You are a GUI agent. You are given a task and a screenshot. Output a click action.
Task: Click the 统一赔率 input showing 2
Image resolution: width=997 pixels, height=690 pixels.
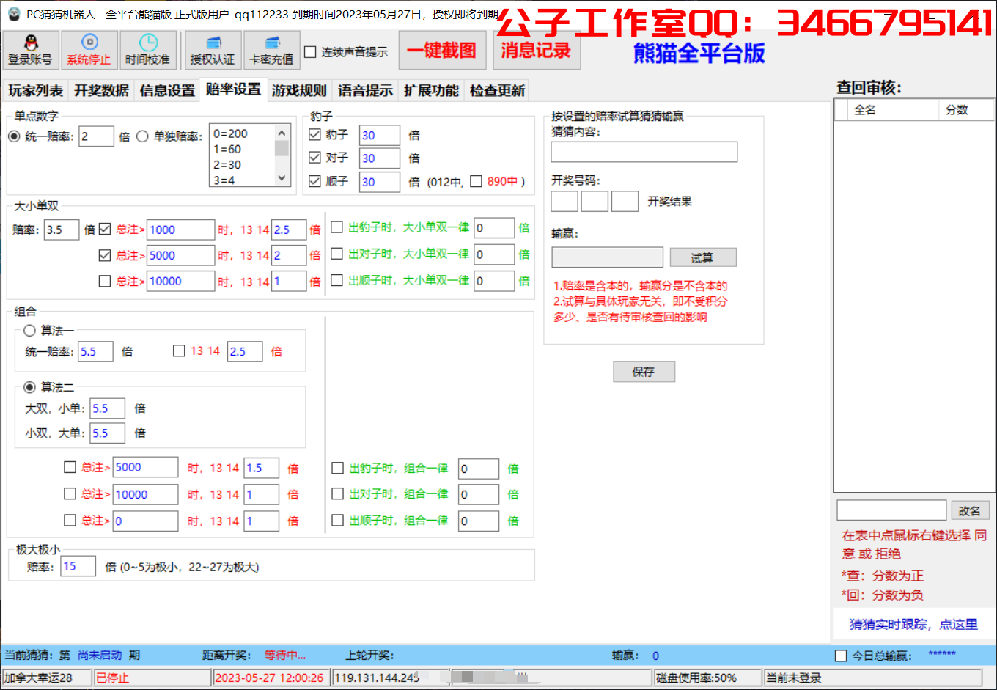(96, 136)
